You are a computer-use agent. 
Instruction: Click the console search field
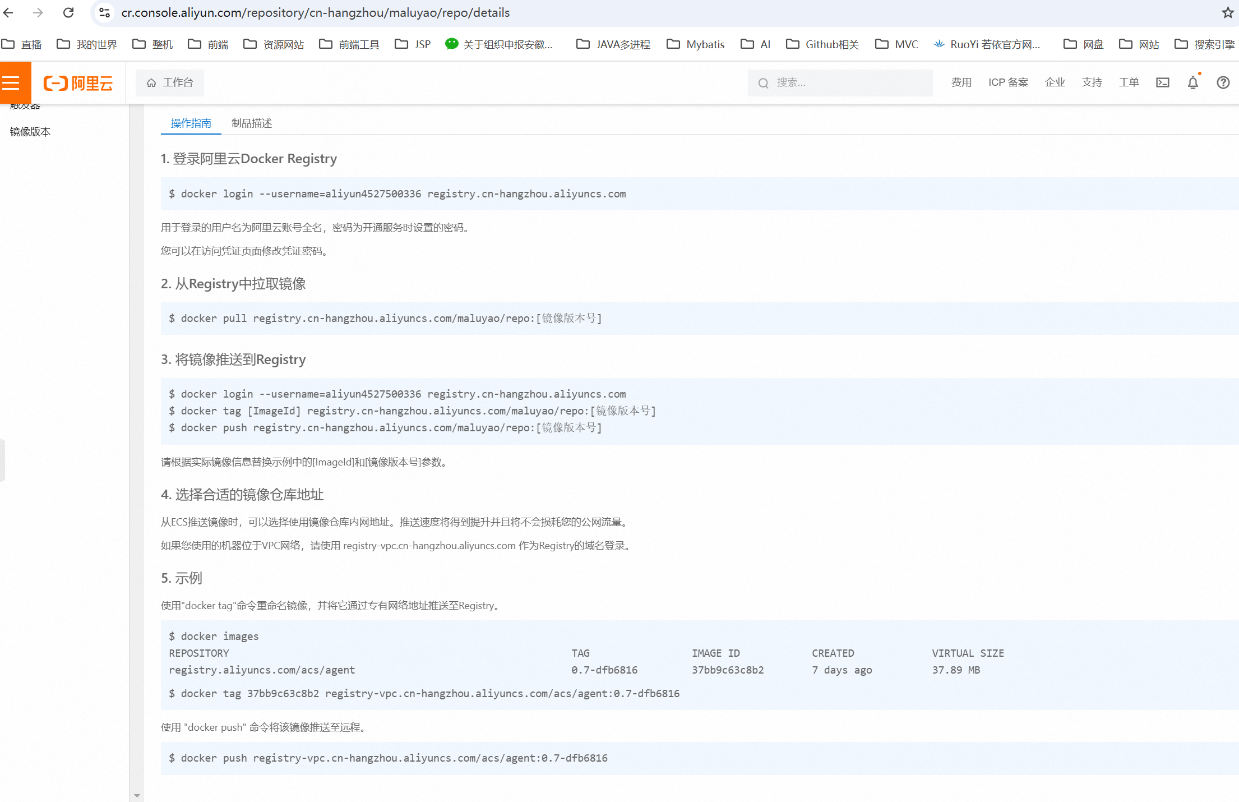pos(840,83)
